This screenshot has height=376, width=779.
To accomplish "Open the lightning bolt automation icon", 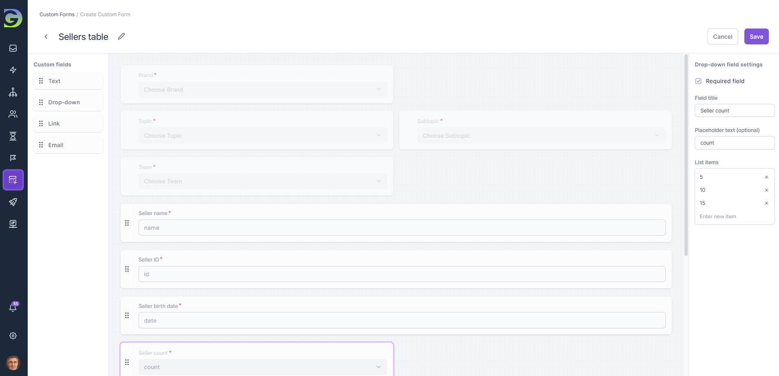I will pos(13,70).
